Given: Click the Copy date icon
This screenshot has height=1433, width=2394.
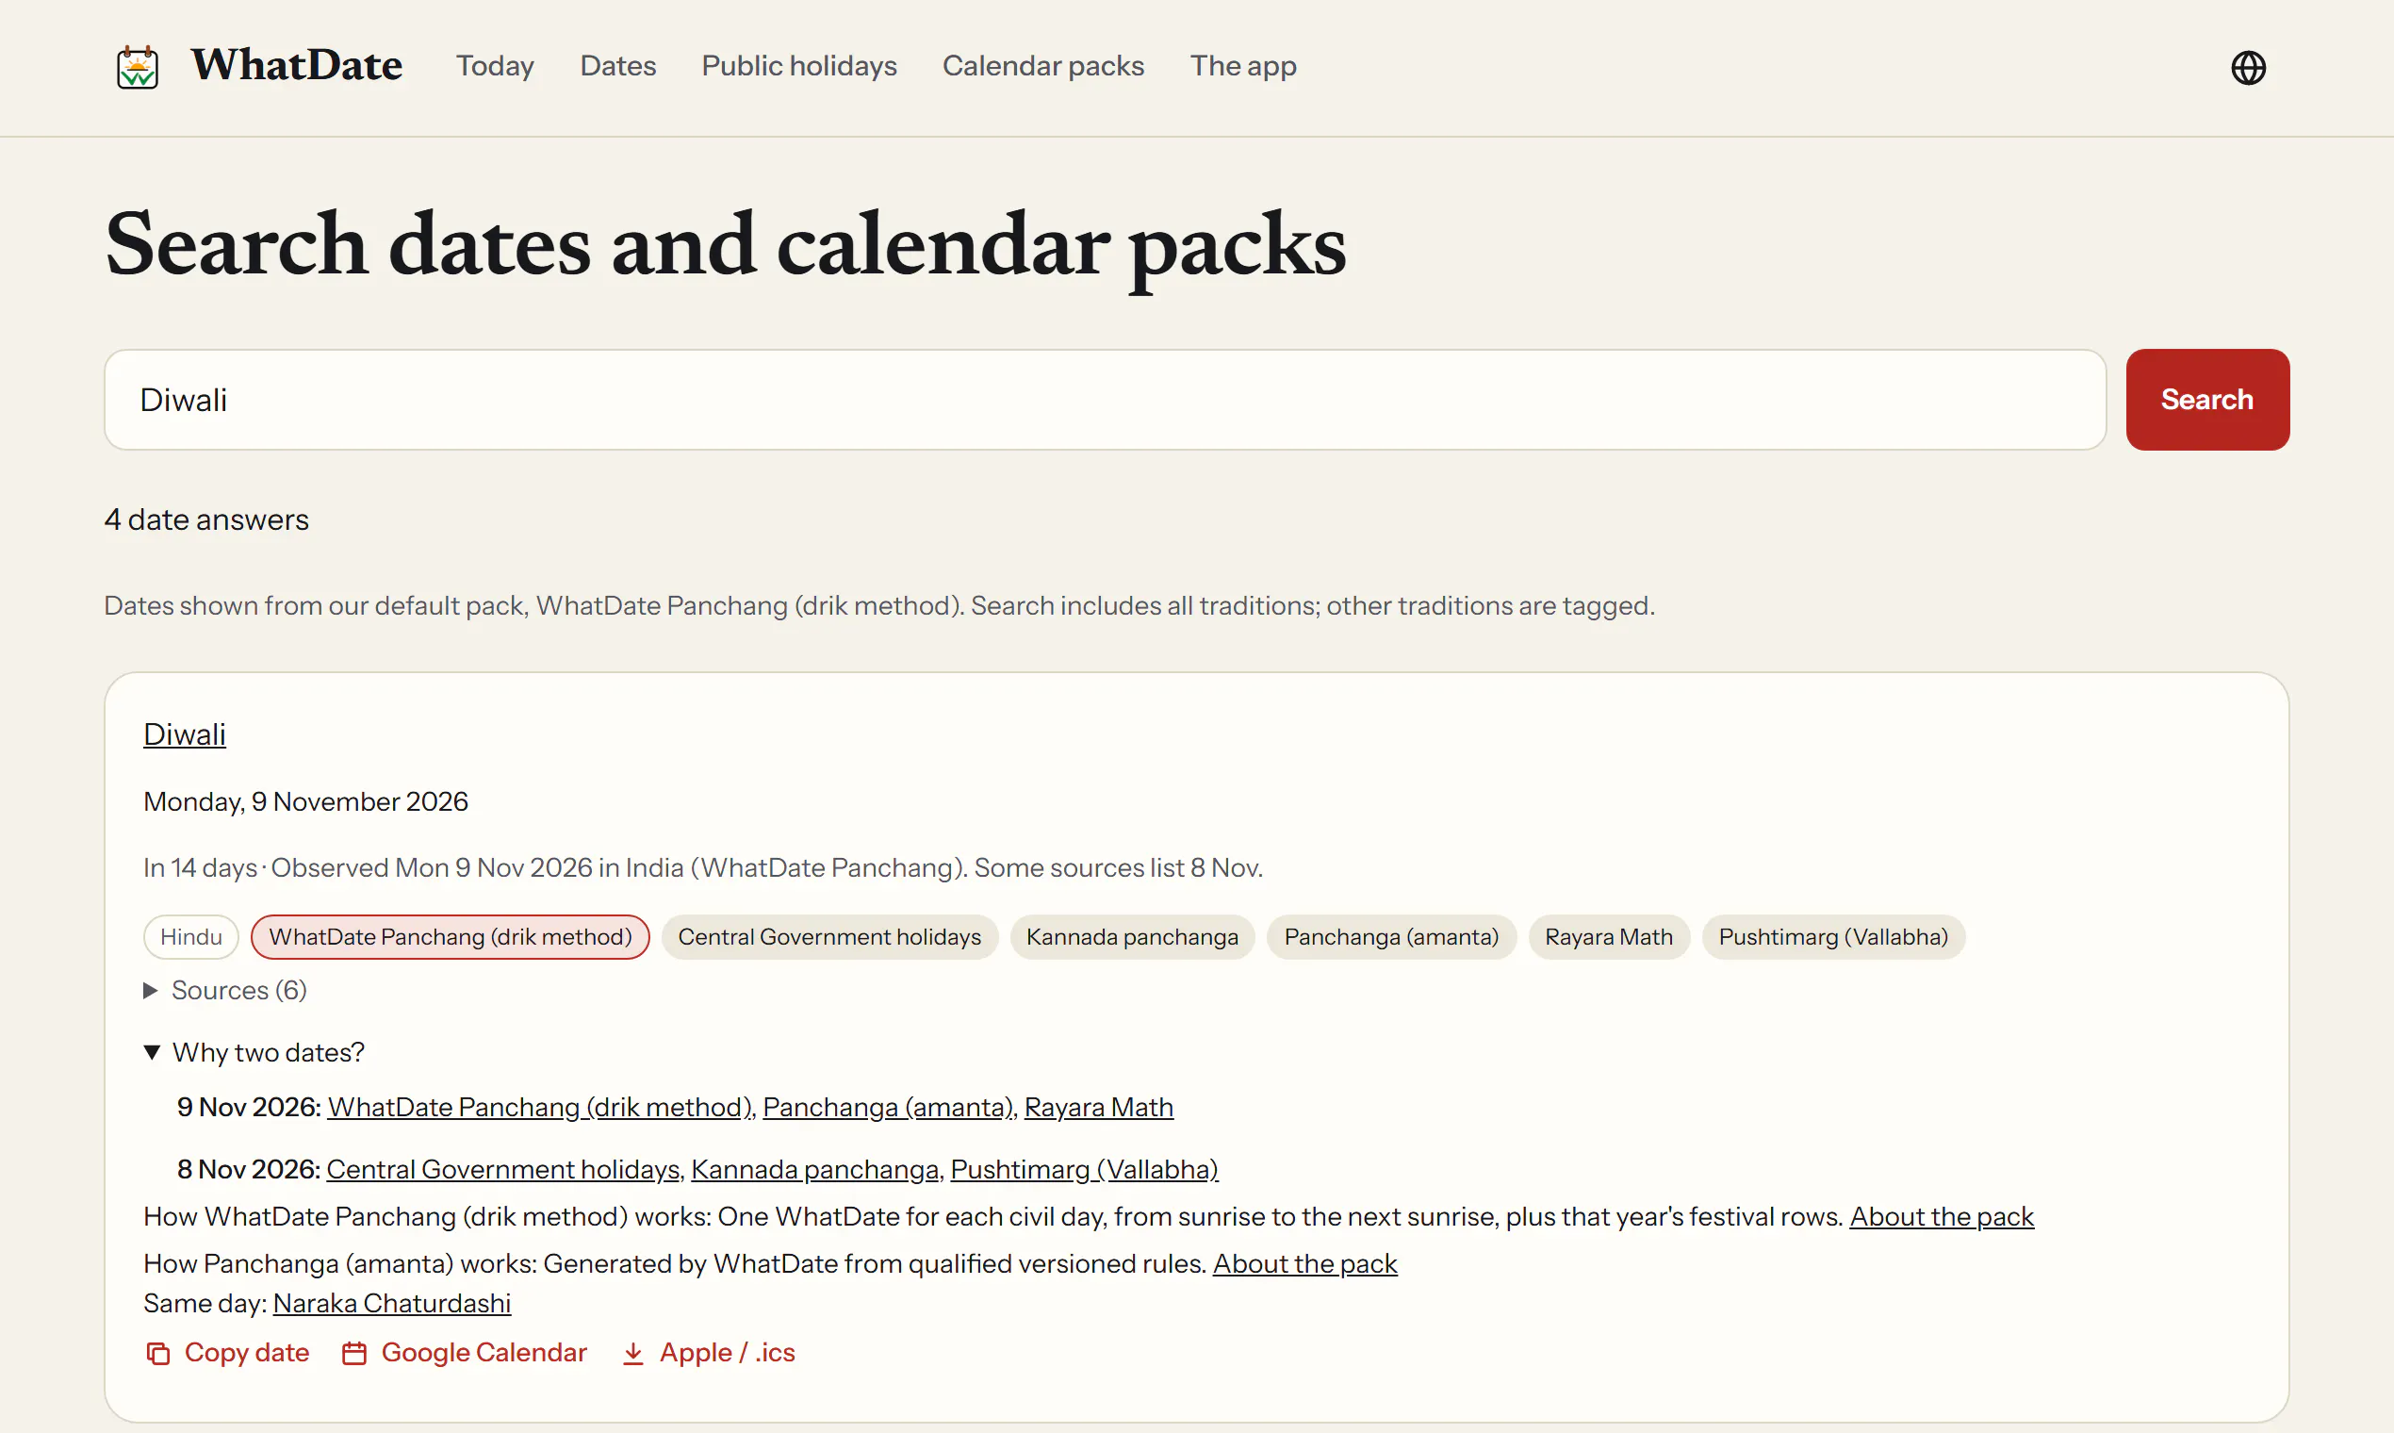Looking at the screenshot, I should click(x=158, y=1354).
